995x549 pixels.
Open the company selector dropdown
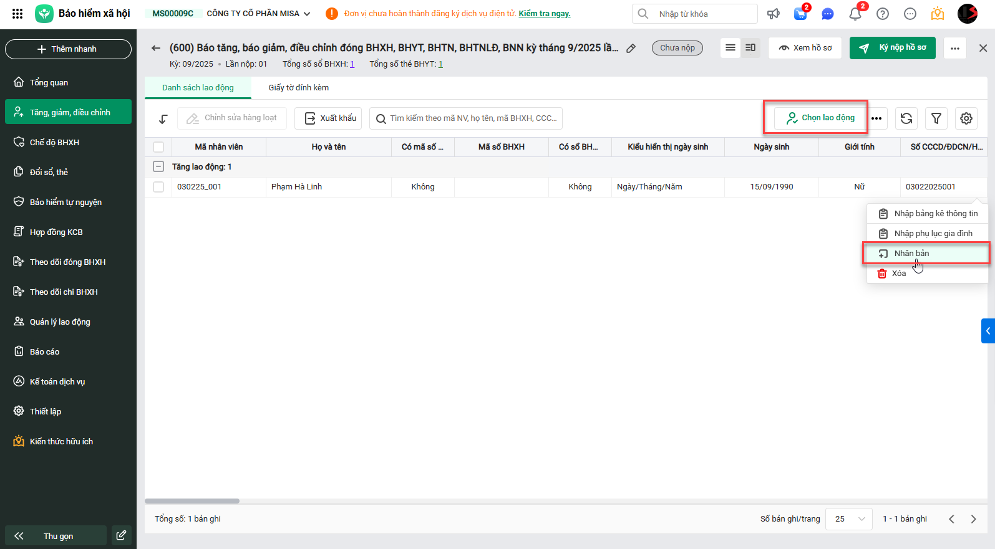pyautogui.click(x=258, y=14)
